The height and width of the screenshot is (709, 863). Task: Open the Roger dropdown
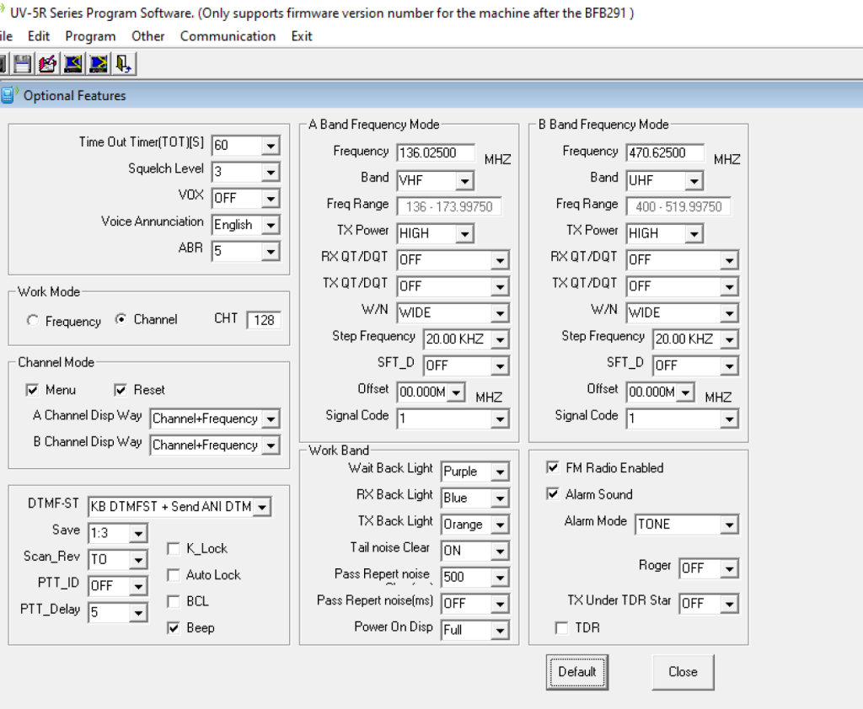(x=729, y=568)
